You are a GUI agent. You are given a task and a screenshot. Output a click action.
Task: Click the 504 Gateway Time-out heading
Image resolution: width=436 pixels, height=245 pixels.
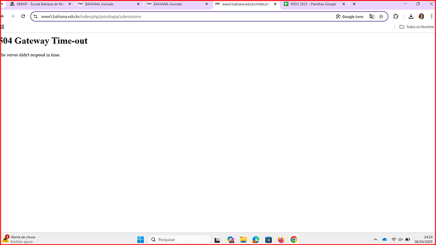tap(44, 41)
